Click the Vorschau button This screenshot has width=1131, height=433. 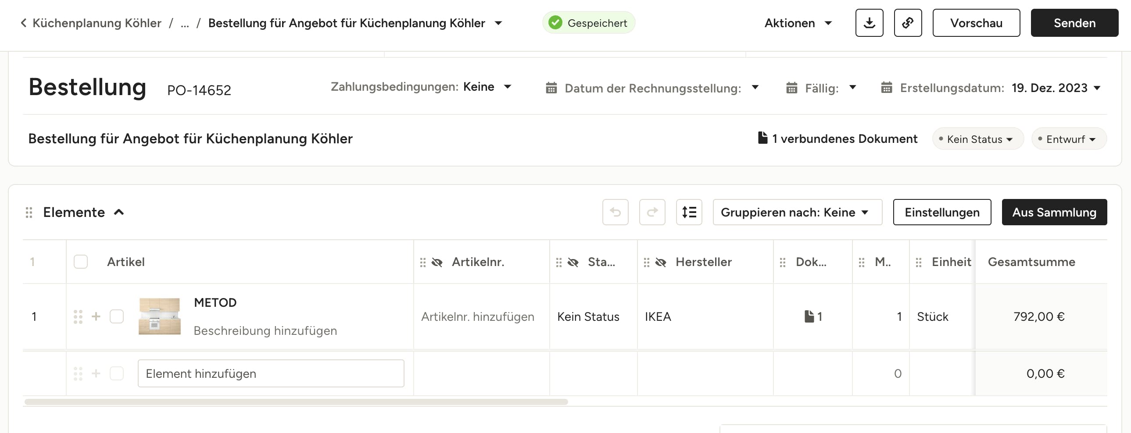click(976, 23)
